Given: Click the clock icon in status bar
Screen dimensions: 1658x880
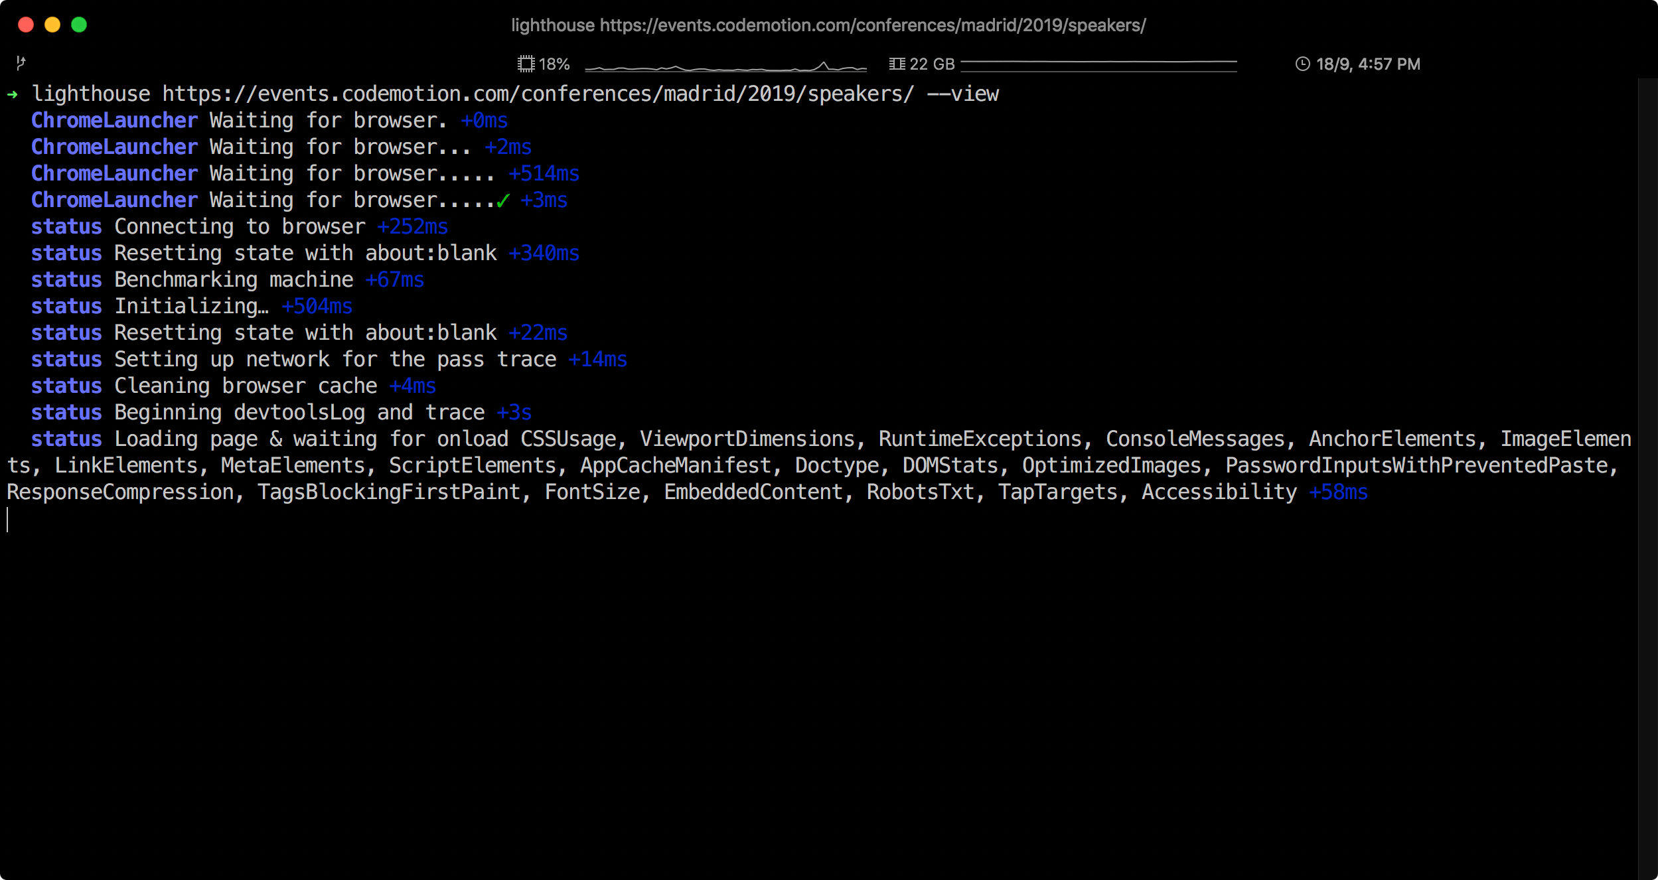Looking at the screenshot, I should 1302,64.
